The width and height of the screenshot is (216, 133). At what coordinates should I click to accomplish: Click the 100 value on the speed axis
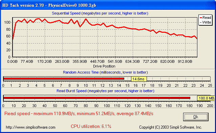coord(7,22)
